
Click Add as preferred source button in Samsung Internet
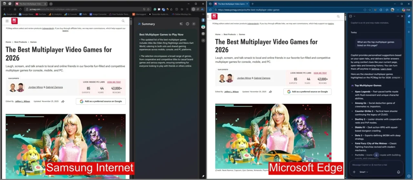[101, 101]
